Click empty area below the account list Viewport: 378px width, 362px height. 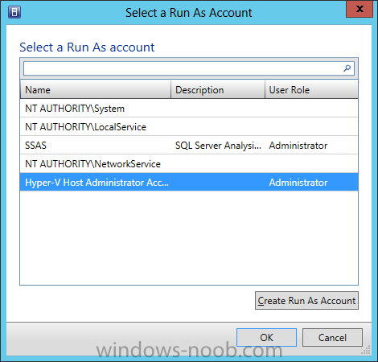tap(189, 238)
